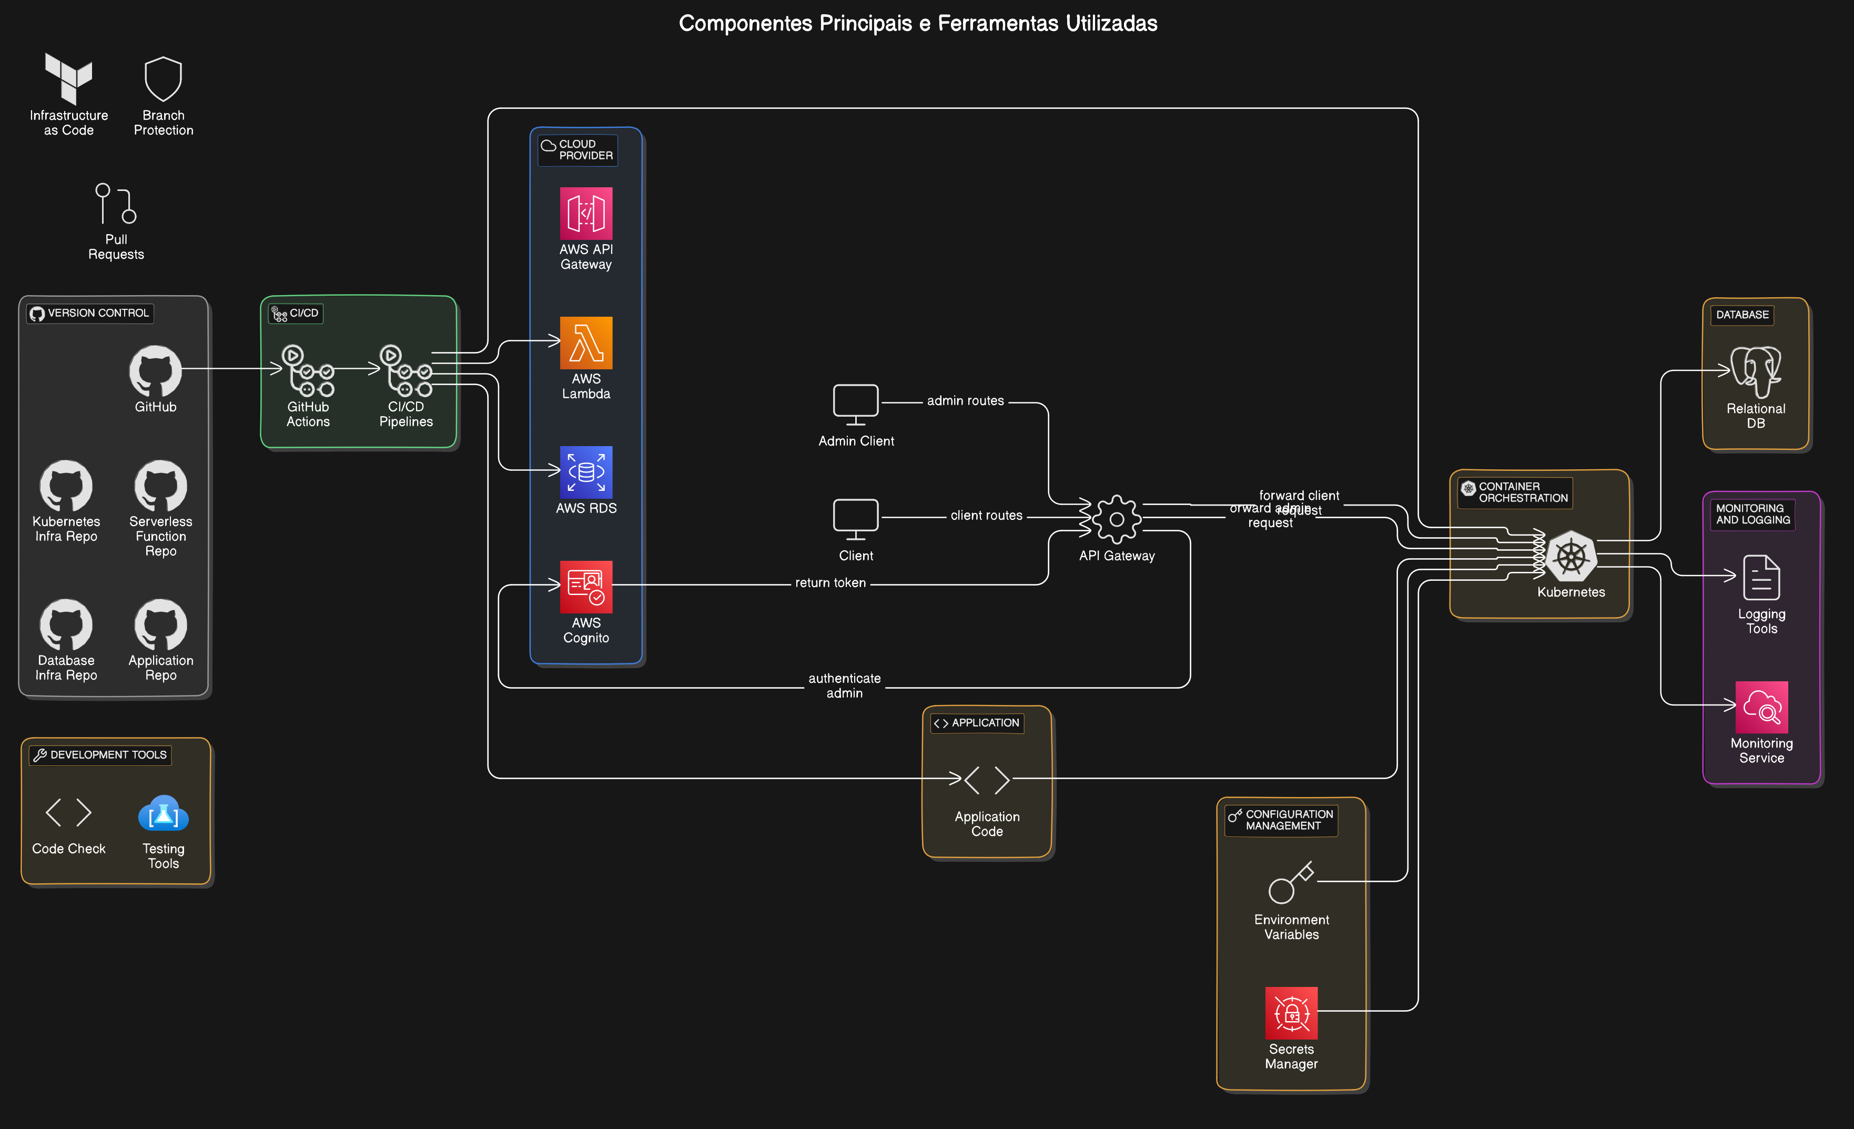
Task: Click the Kubernetes wheel icon
Action: (1571, 557)
